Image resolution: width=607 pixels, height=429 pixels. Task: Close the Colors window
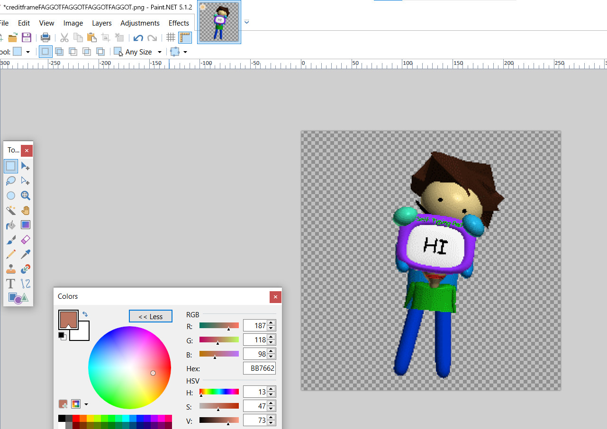point(275,297)
